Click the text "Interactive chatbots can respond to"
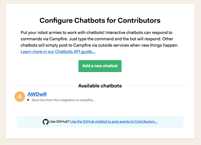Viewport: 201px width, 145px height. (139, 33)
